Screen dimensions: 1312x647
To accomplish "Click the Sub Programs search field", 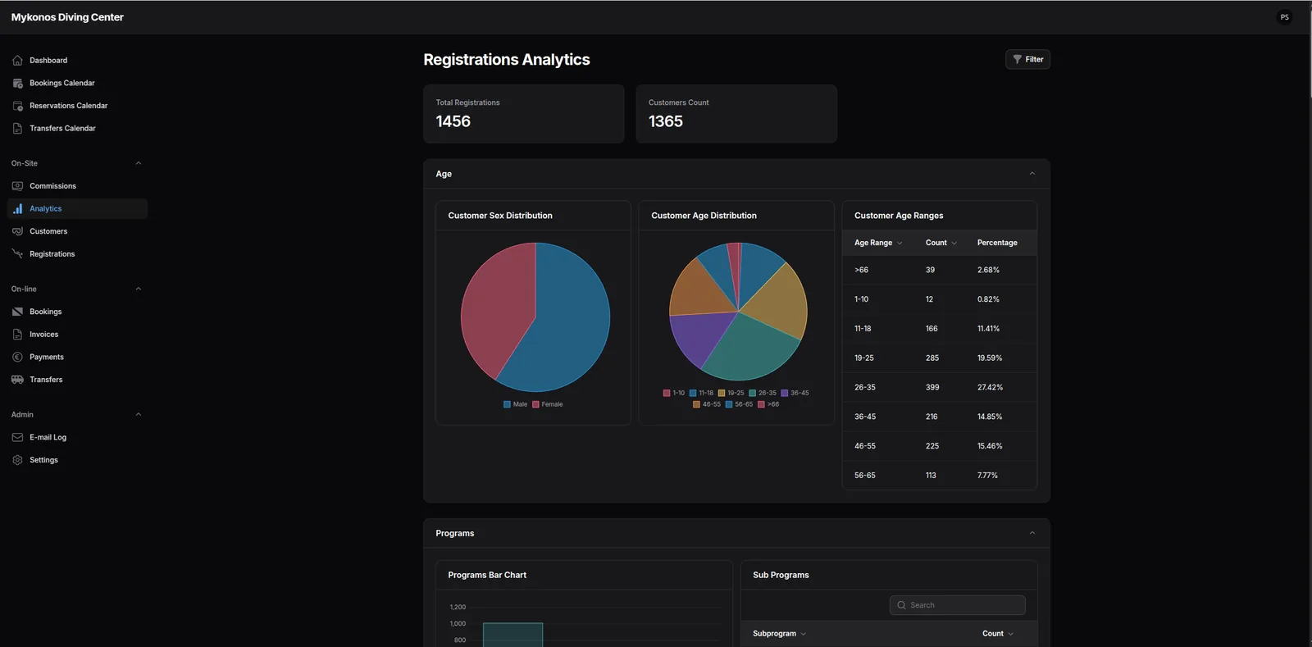I will 957,605.
